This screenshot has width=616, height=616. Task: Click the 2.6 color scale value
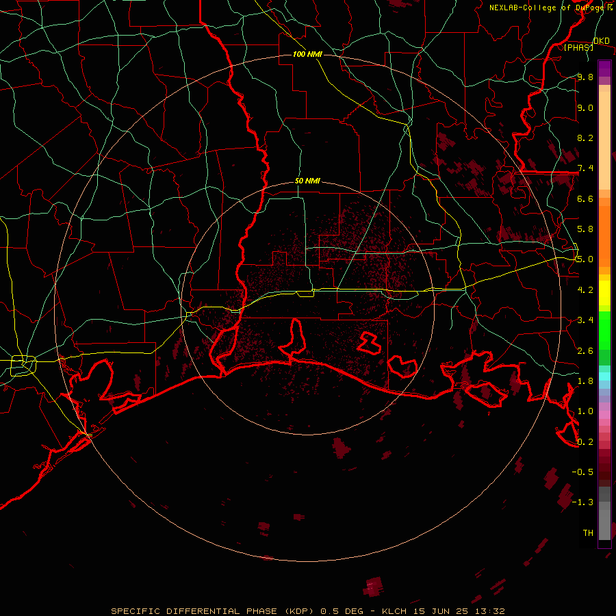pos(585,351)
